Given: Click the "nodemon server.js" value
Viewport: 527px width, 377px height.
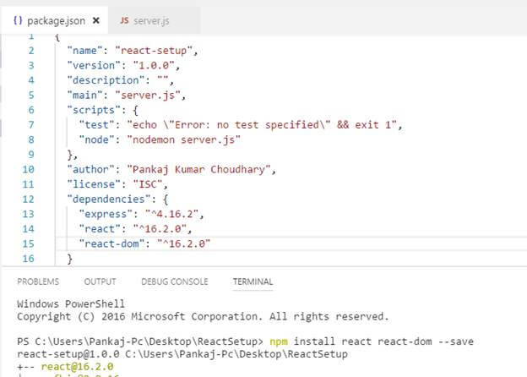Looking at the screenshot, I should pos(184,139).
